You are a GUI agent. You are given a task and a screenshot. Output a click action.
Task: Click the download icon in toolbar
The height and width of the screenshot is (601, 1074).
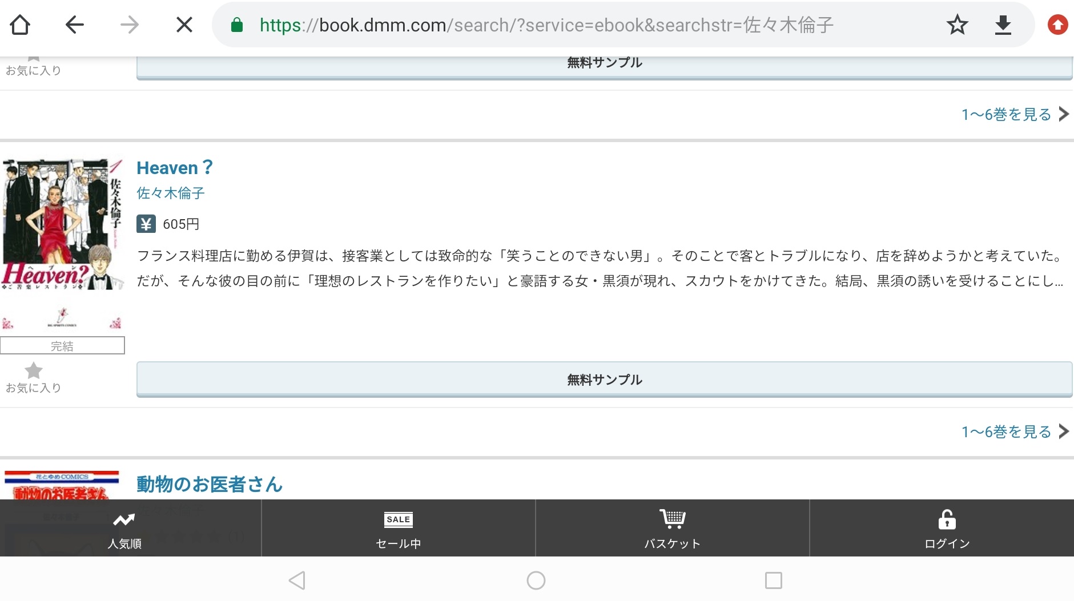[1003, 25]
